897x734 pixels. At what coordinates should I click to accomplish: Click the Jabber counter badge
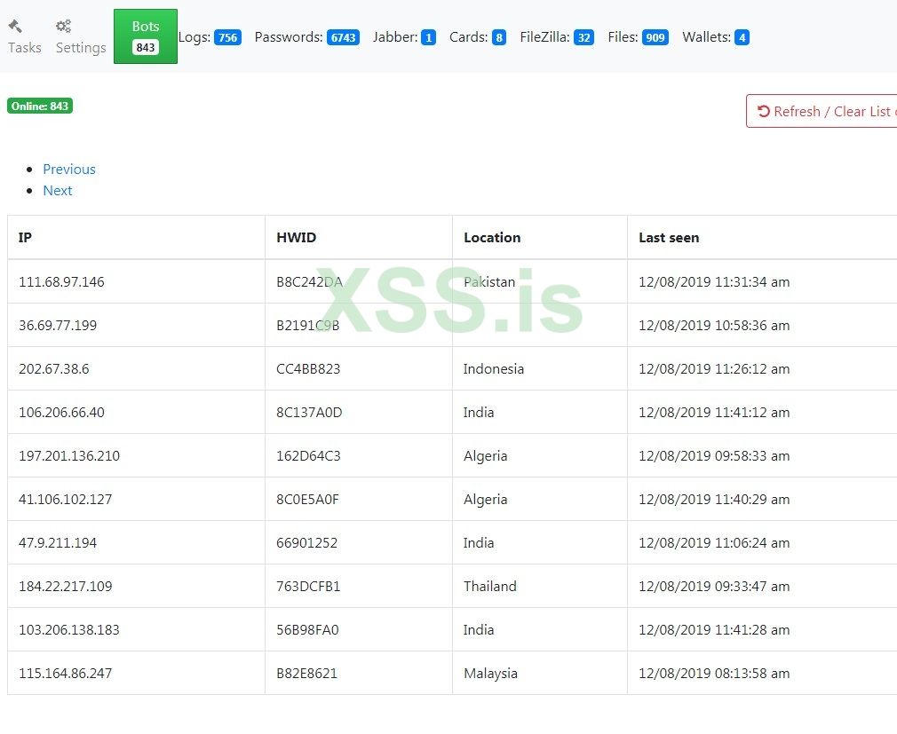coord(427,37)
